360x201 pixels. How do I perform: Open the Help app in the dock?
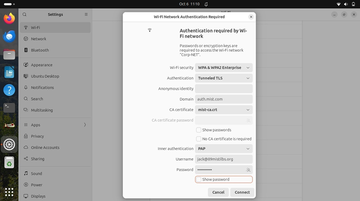tap(9, 90)
